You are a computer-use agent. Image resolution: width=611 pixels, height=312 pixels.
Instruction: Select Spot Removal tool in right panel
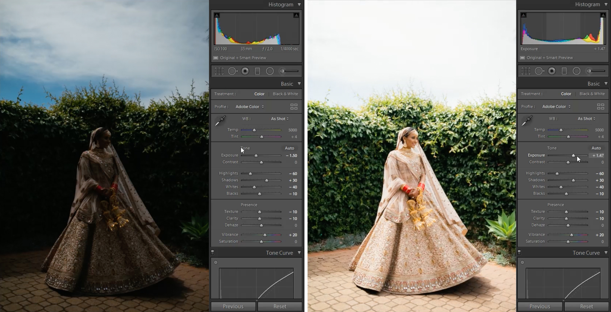pos(539,71)
